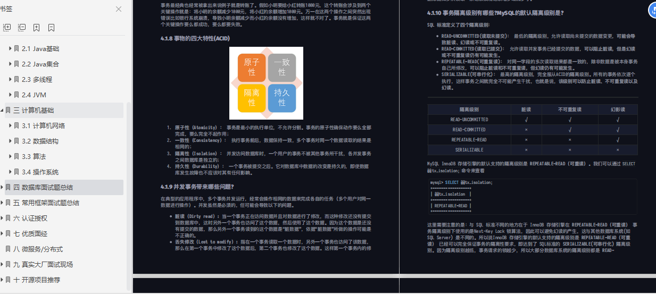Expand 五 常用框架面试题总结 section arrow
Screen dimensions: 656x294
2,203
